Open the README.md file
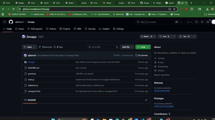The width and height of the screenshot is (215, 120). pos(34,68)
